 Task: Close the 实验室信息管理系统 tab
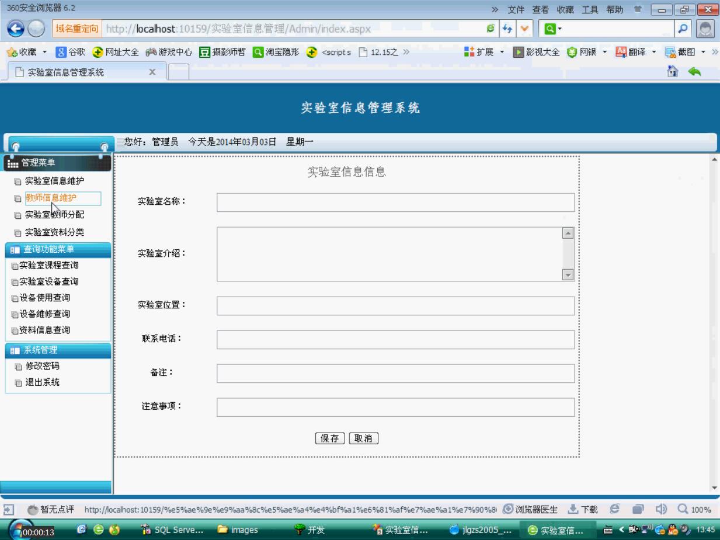[152, 72]
